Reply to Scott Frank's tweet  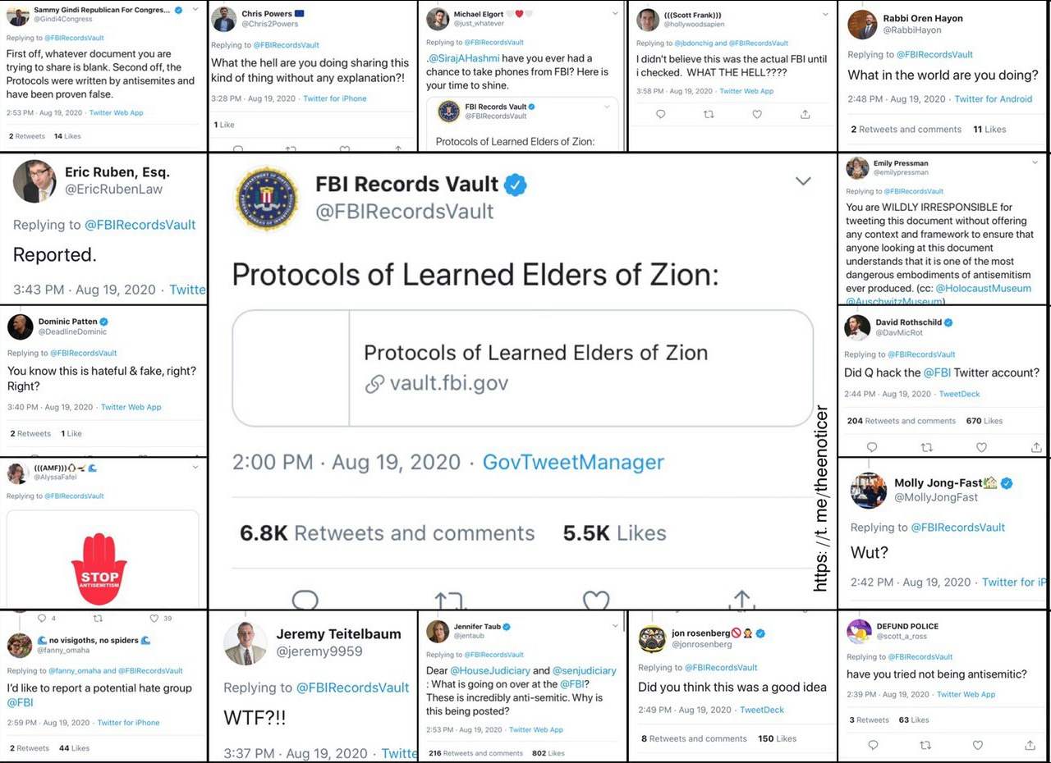(660, 115)
